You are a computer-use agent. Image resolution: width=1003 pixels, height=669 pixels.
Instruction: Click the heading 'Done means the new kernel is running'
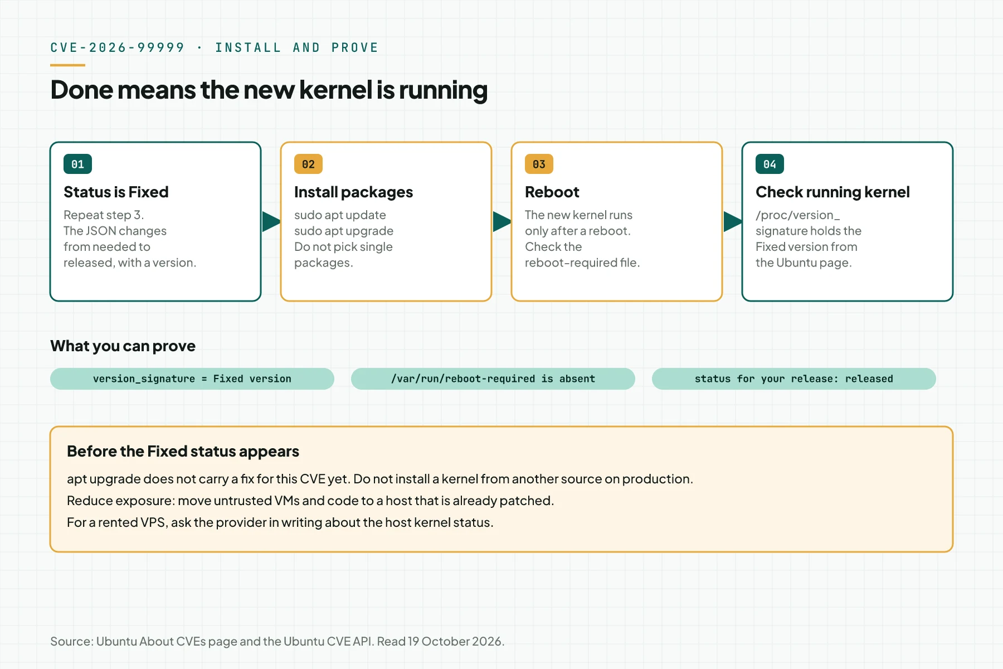click(x=269, y=90)
